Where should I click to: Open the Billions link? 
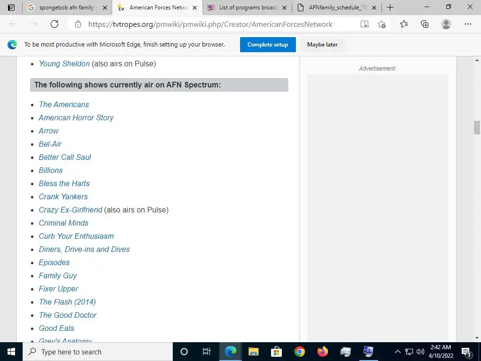[51, 170]
